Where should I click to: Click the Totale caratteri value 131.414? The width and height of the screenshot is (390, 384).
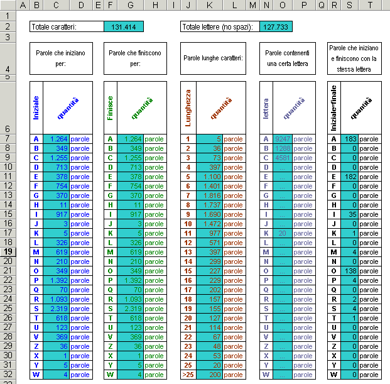click(x=124, y=27)
